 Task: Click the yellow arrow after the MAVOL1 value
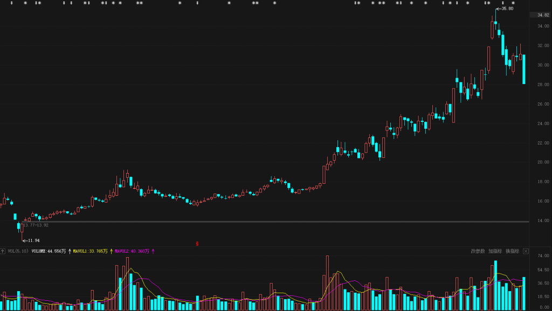[x=111, y=251]
